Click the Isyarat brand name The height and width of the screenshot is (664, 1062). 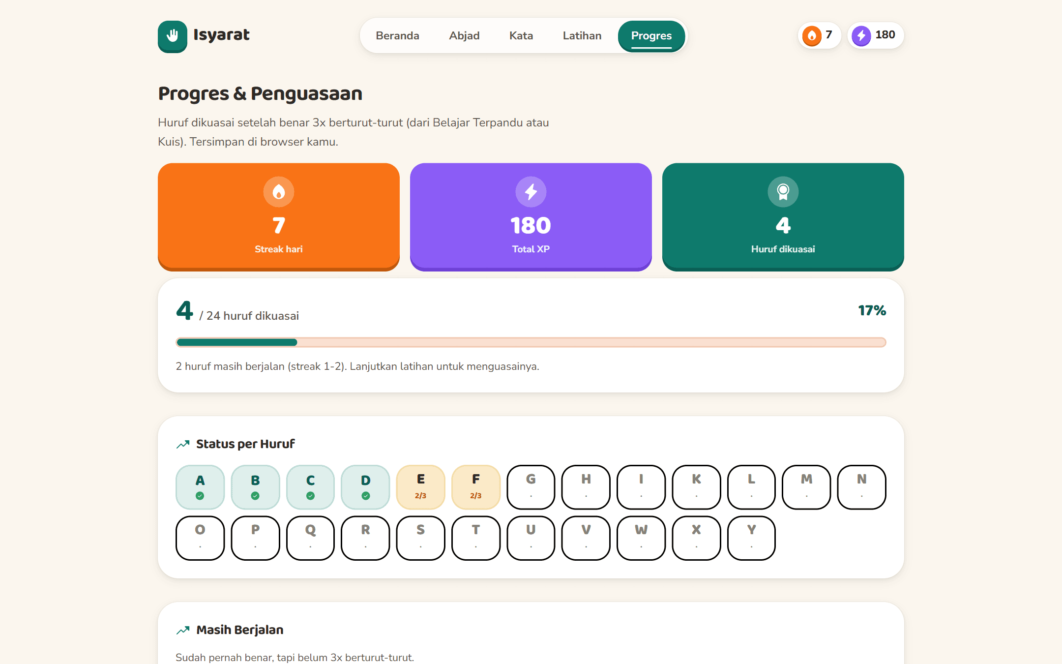(x=221, y=35)
